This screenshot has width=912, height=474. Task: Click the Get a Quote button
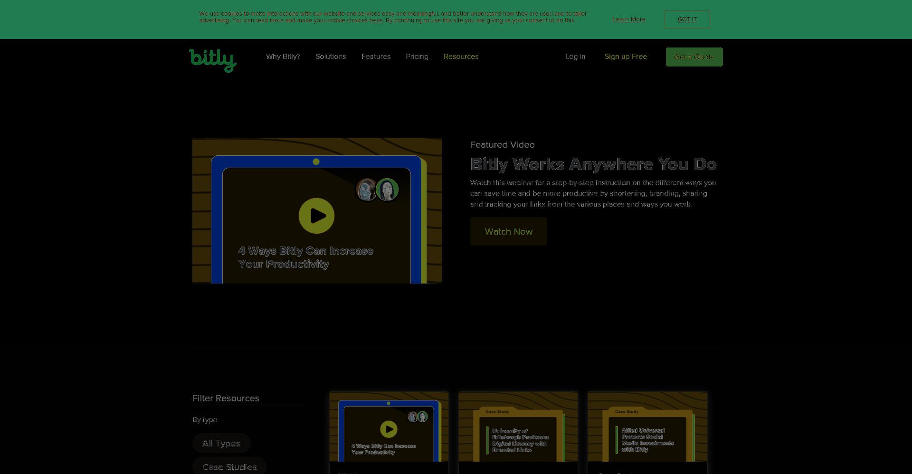point(694,57)
